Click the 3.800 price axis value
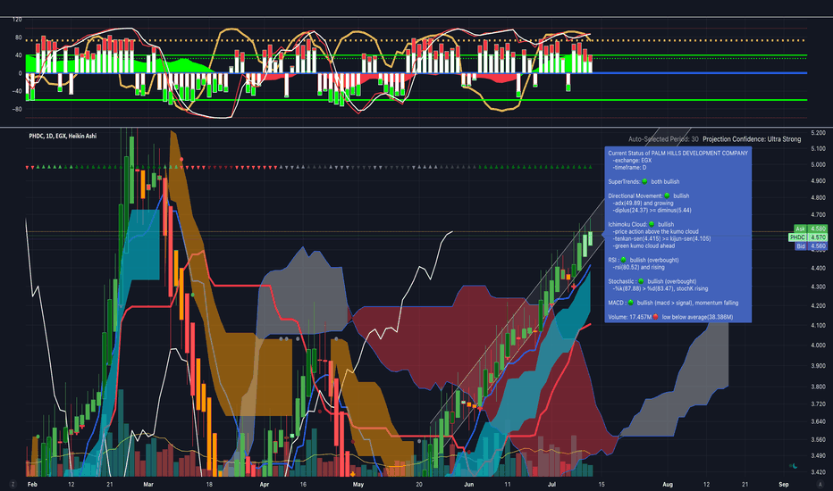Screen dimensions: 833x491 [818, 387]
